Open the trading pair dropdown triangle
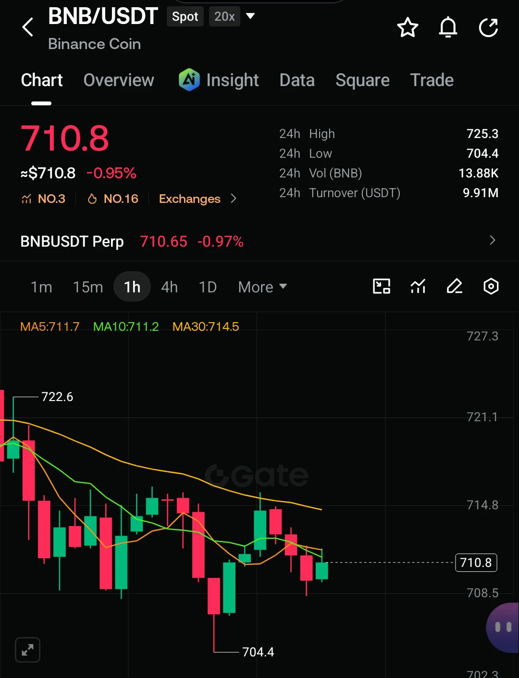This screenshot has height=678, width=519. pos(250,16)
